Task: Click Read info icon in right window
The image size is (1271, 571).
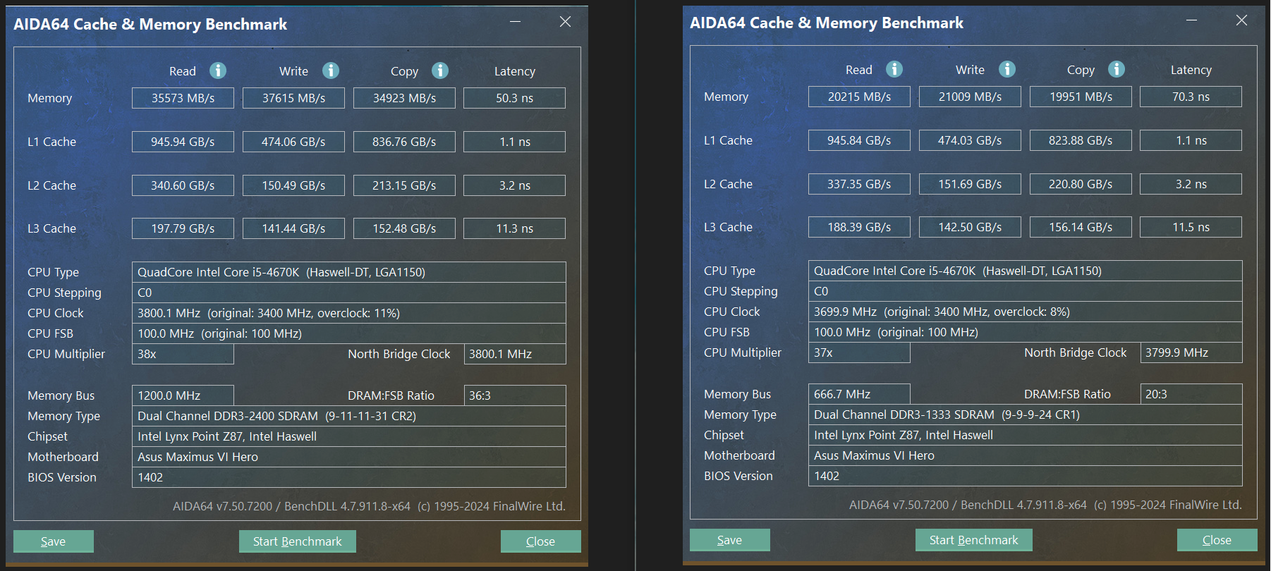Action: (x=894, y=69)
